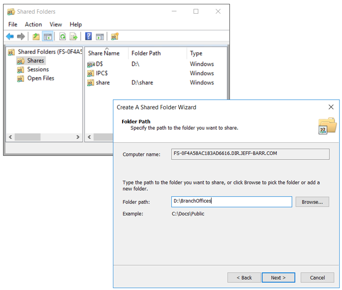Viewport: 342px width, 290px height.
Task: Sort by Share Name column header
Action: coord(103,54)
